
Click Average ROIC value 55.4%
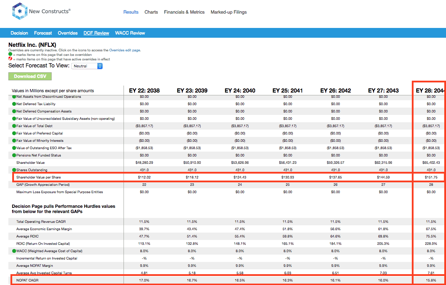[240, 236]
